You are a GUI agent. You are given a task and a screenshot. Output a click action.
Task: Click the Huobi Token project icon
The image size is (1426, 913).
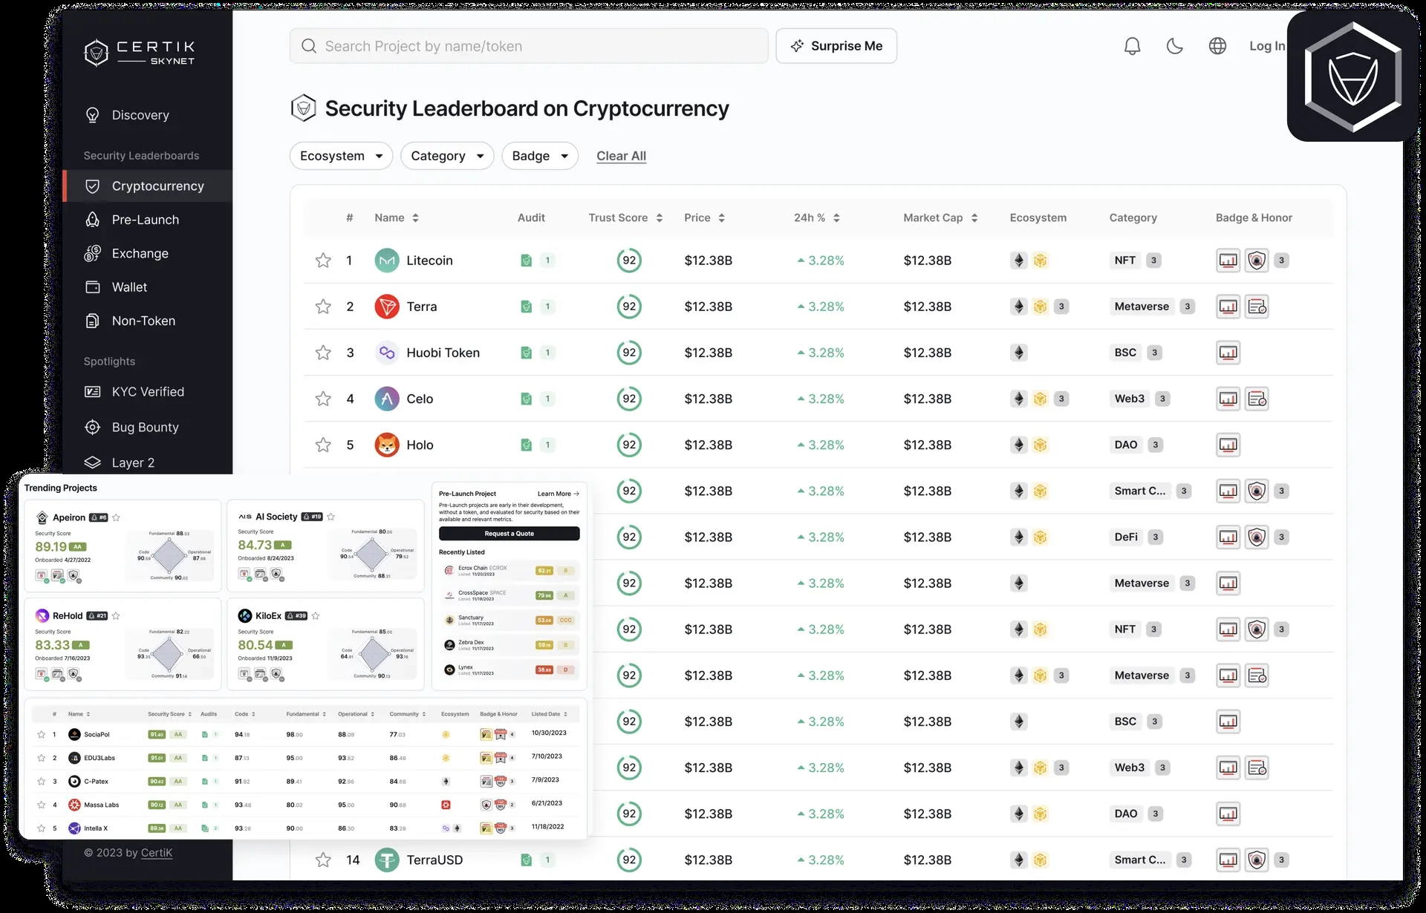[x=387, y=353]
